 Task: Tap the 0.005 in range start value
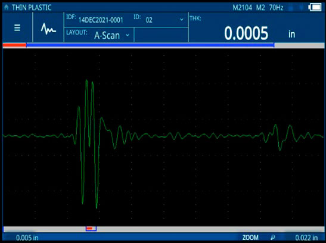click(27, 238)
